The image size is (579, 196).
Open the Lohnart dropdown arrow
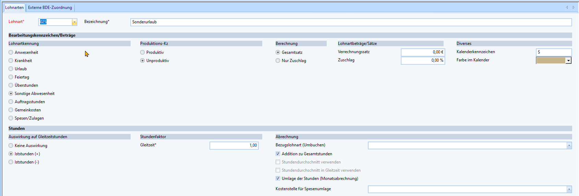[74, 22]
